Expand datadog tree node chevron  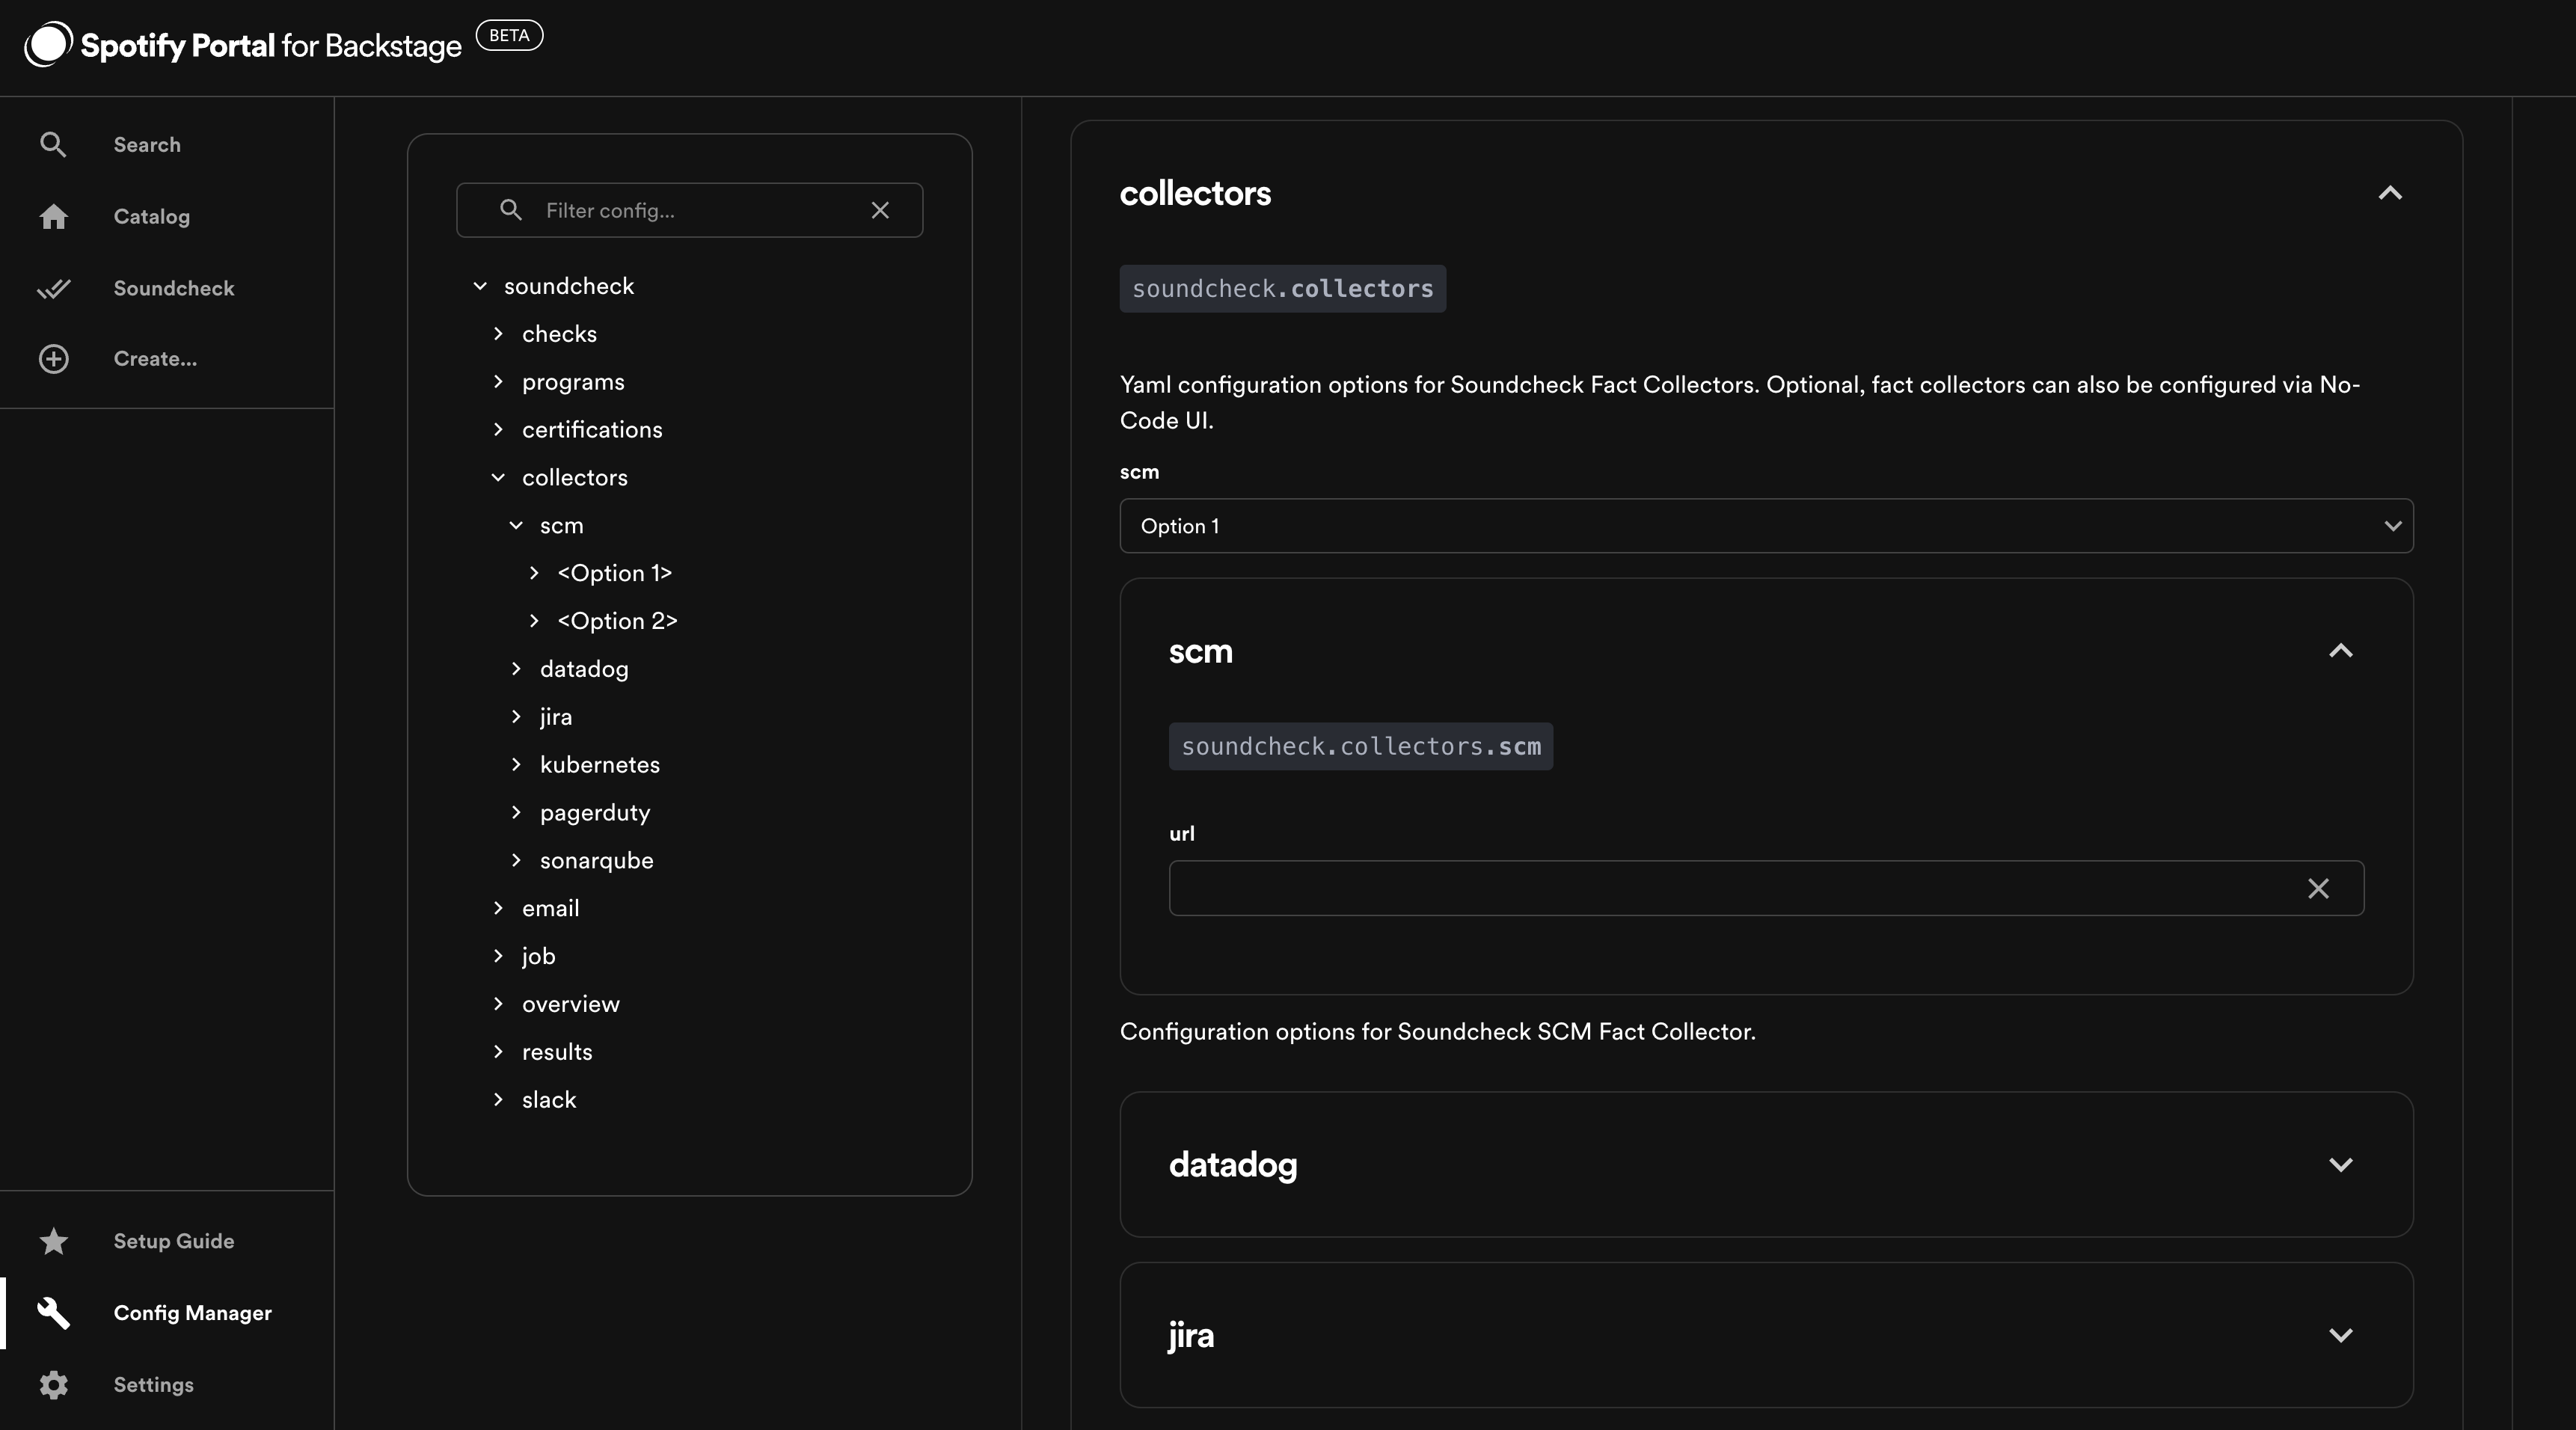(x=516, y=669)
